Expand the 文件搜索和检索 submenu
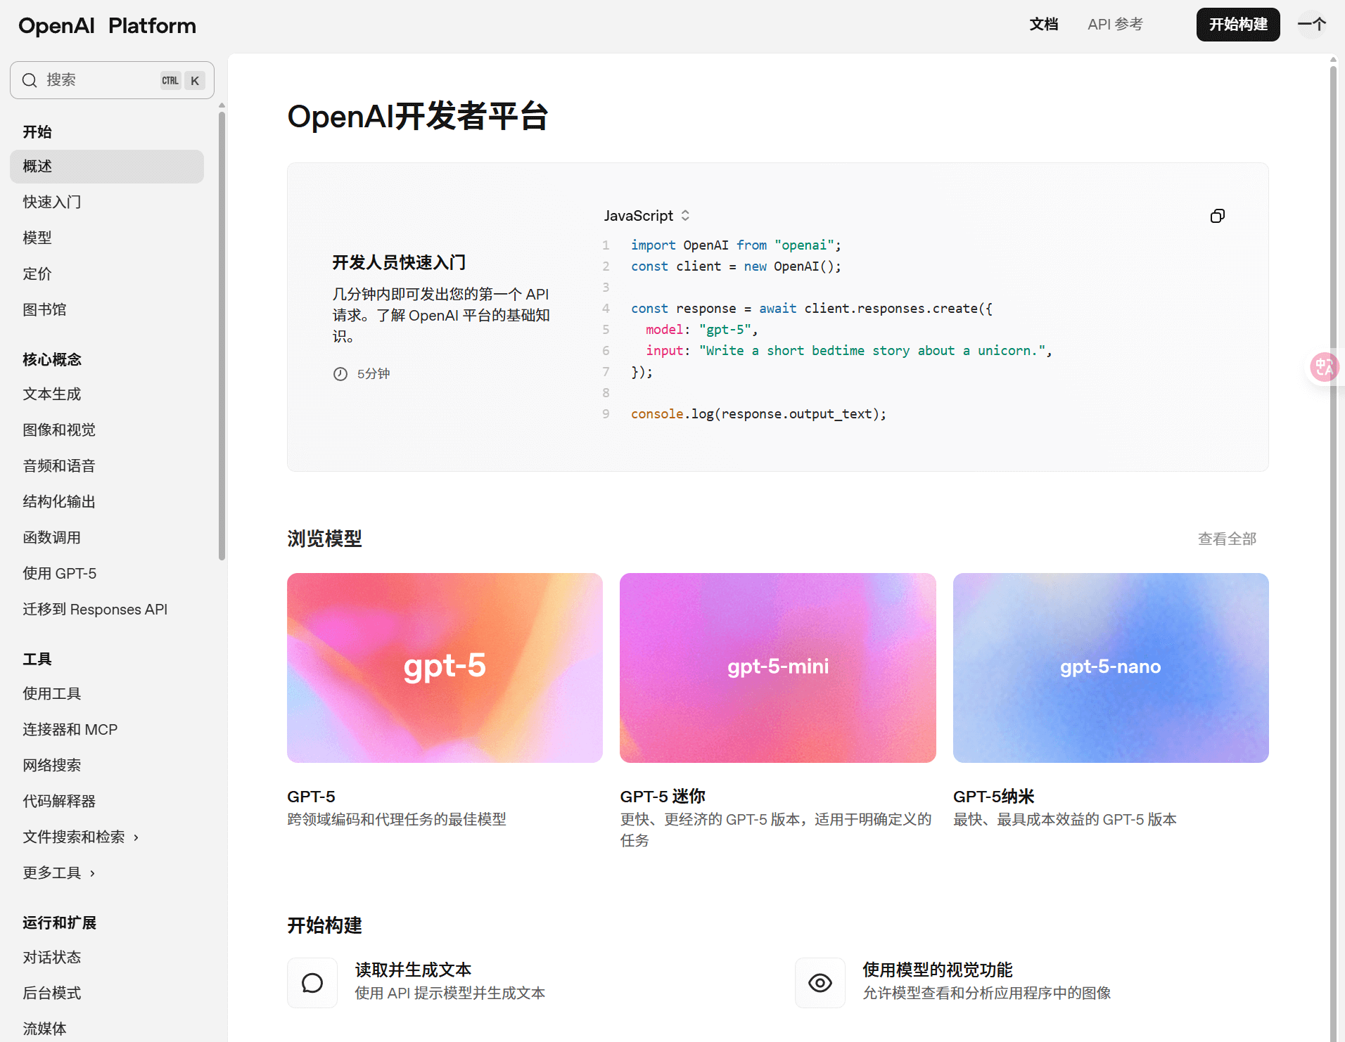The image size is (1345, 1042). point(136,837)
